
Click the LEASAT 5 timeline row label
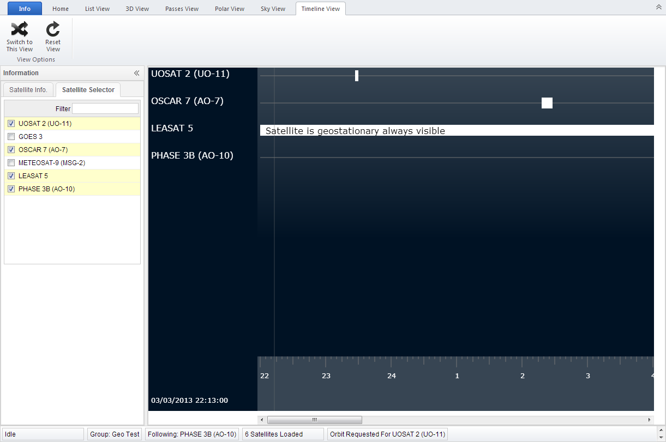[172, 128]
